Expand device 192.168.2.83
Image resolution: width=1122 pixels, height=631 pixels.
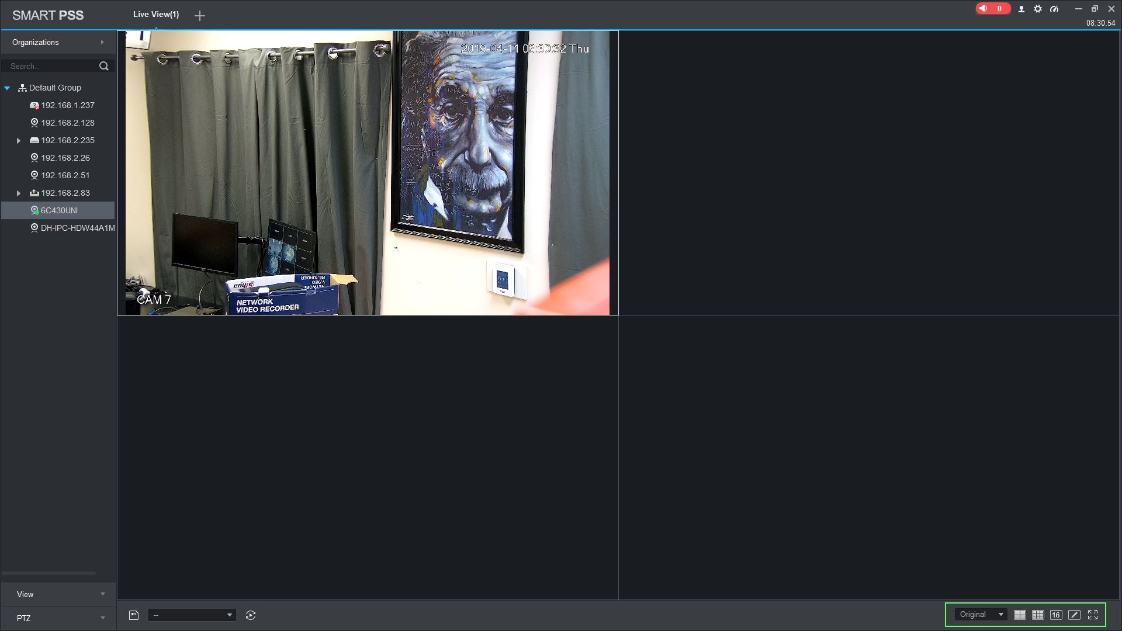[x=19, y=193]
